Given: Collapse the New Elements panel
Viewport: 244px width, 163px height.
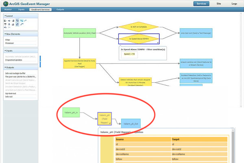Looking at the screenshot, I should tap(5, 34).
